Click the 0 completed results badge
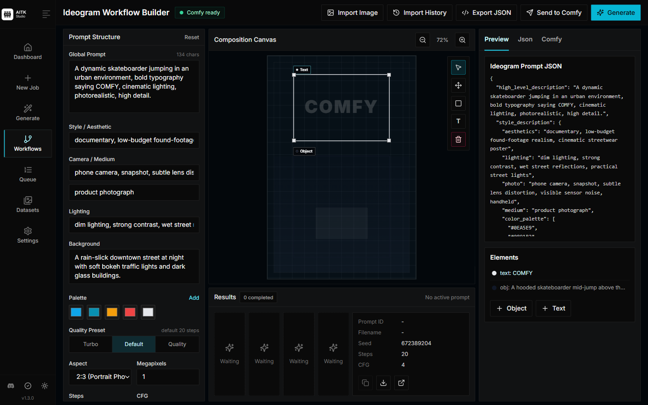 pos(258,297)
